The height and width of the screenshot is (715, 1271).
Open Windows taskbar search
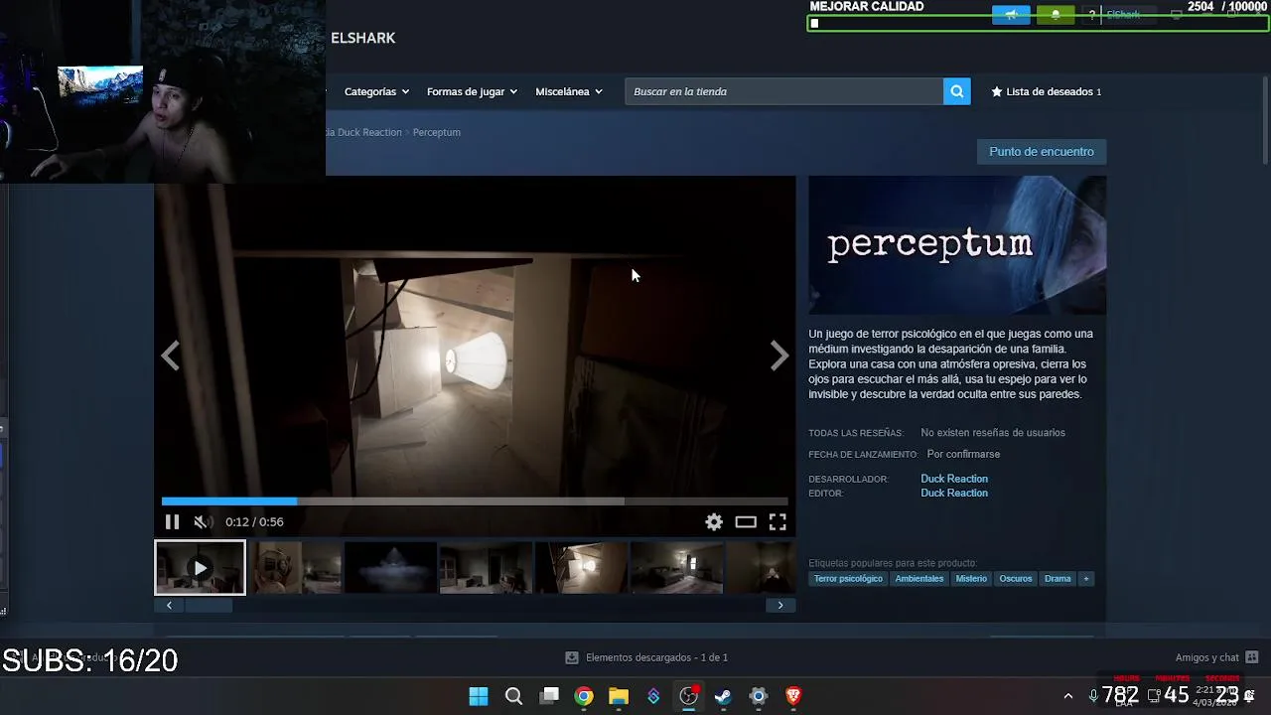coord(513,696)
